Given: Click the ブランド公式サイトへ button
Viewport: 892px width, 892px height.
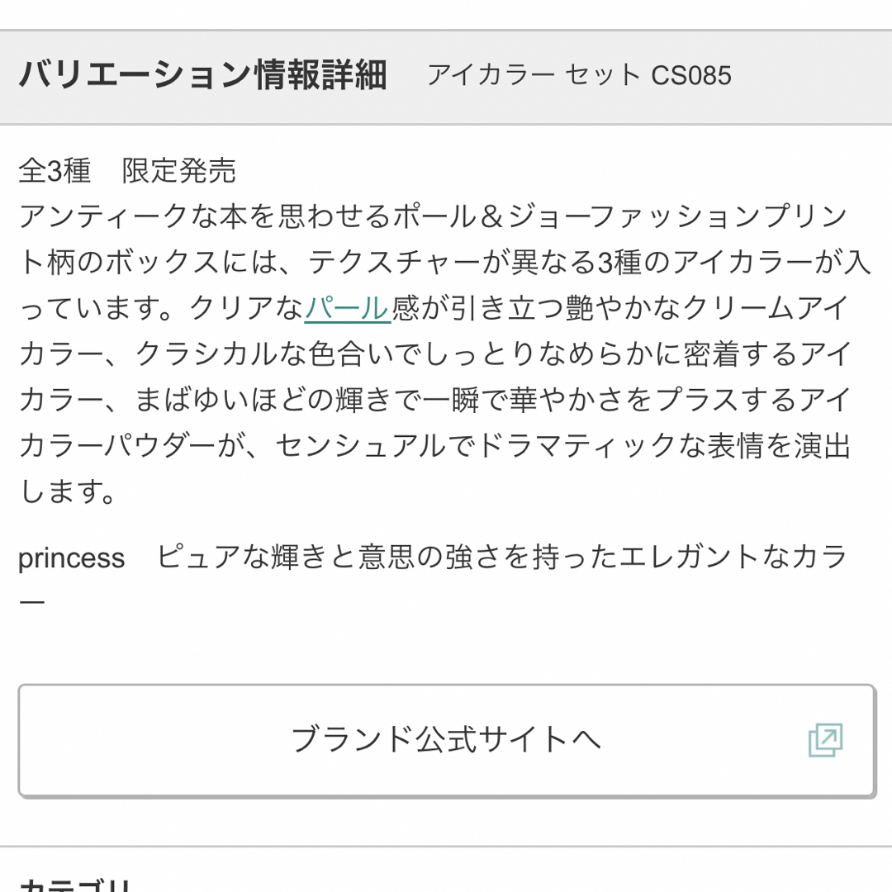Looking at the screenshot, I should (446, 740).
